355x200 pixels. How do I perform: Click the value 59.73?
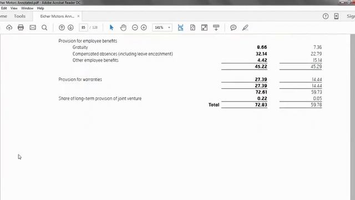tap(317, 92)
